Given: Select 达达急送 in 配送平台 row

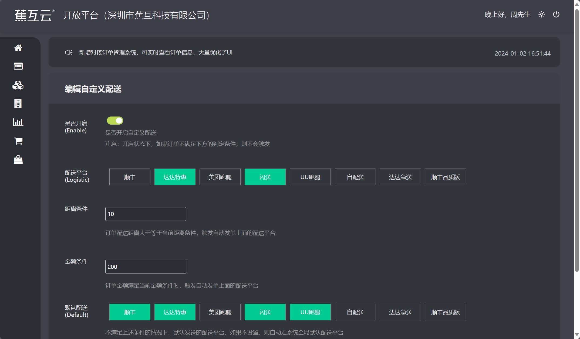Looking at the screenshot, I should (400, 177).
